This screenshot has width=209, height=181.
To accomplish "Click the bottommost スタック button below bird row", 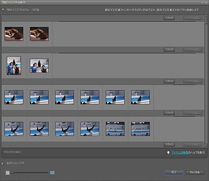I will 169,145.
